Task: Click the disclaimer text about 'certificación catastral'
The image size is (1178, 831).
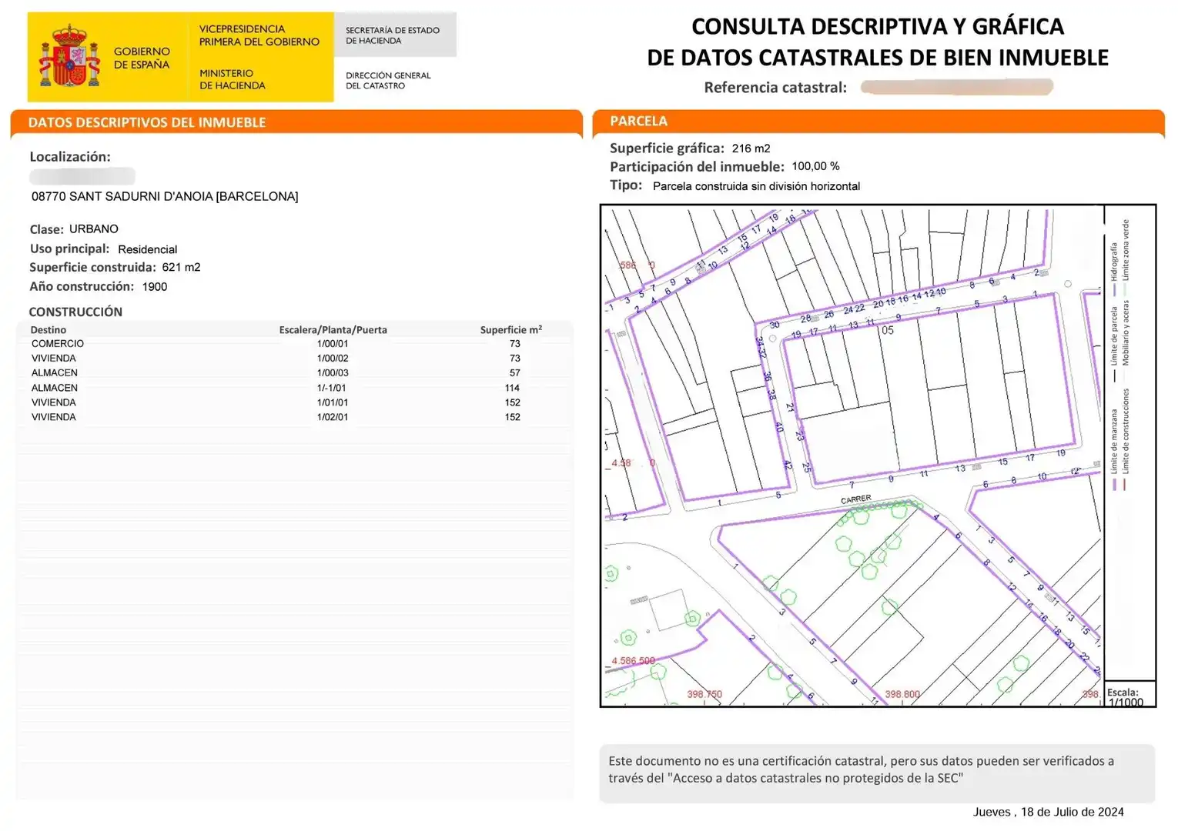Action: click(861, 769)
